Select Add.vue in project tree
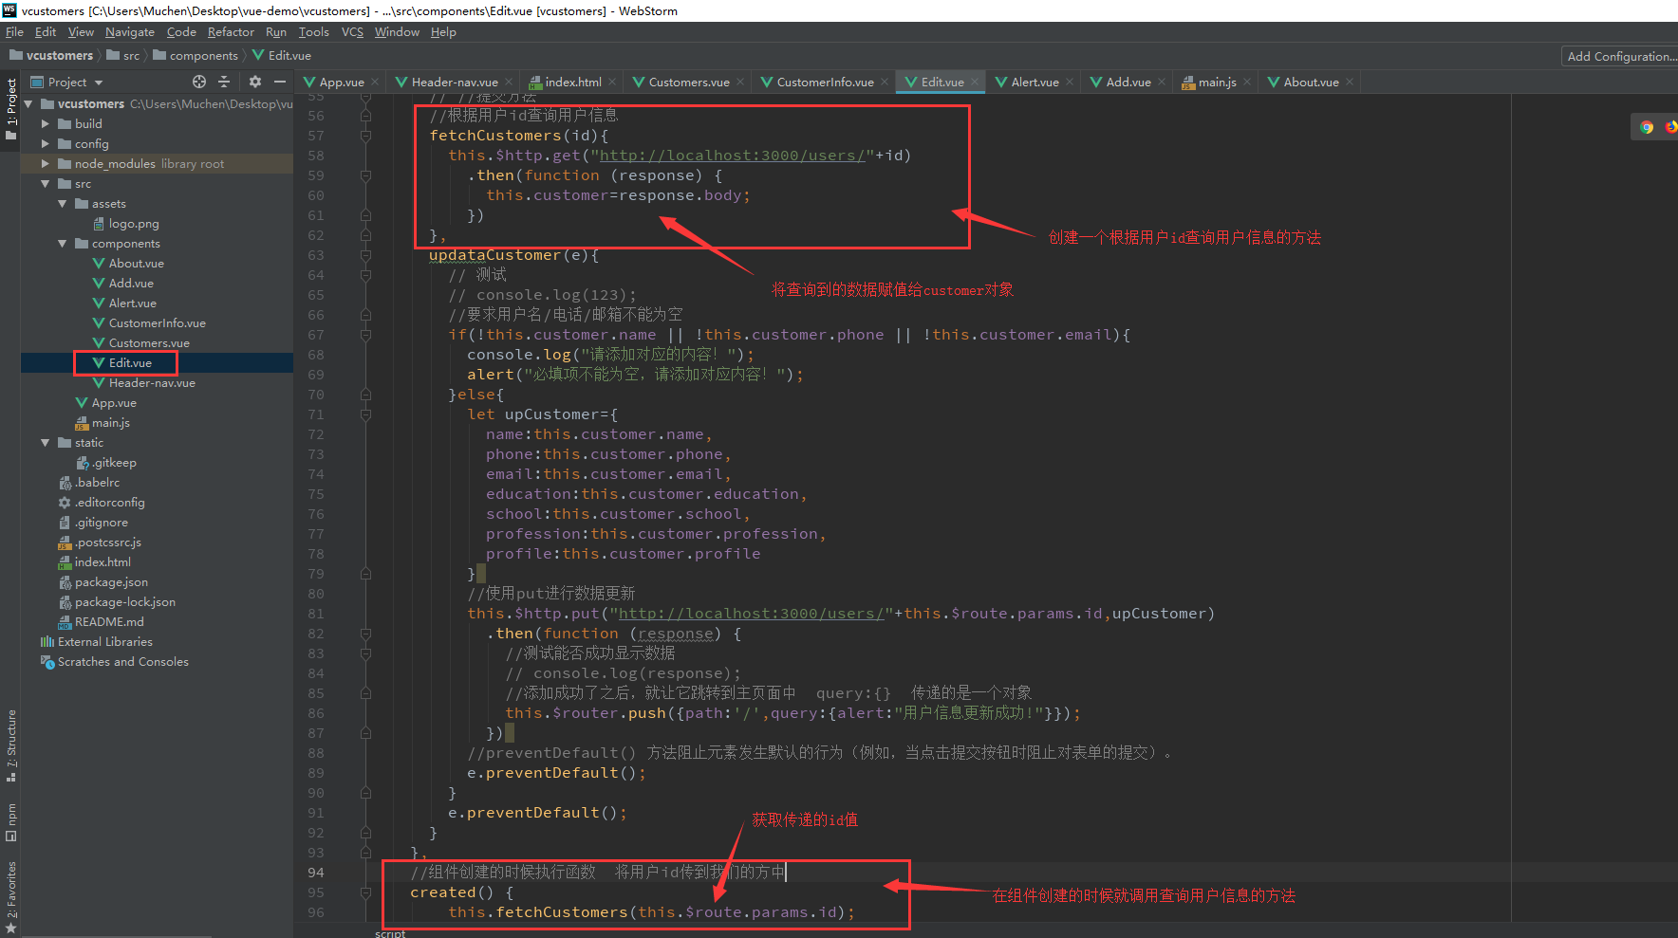Screen dimensions: 1678x938 (x=131, y=284)
